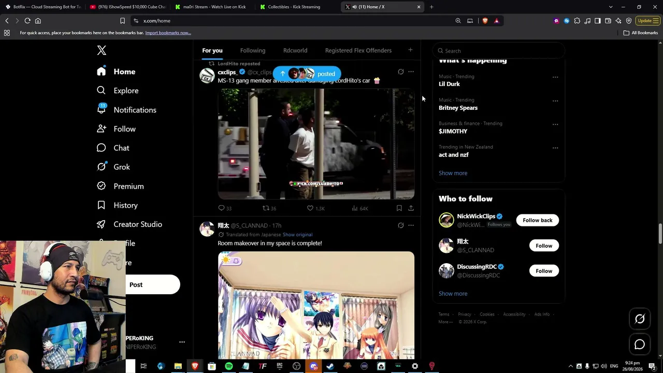The image size is (663, 373).
Task: Reload the current page
Action: 27,21
